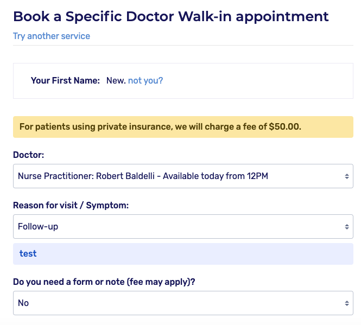The width and height of the screenshot is (361, 325).
Task: Click the "Book a Specific Doctor Walk-in appointment" heading
Action: click(170, 16)
